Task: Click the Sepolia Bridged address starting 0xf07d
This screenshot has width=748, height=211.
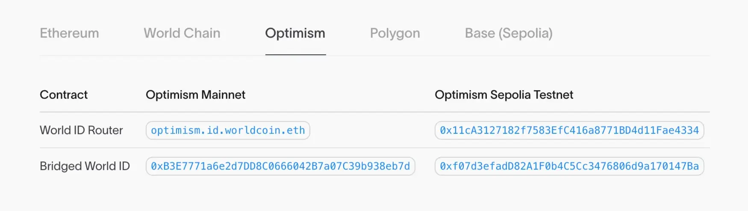Action: tap(569, 166)
